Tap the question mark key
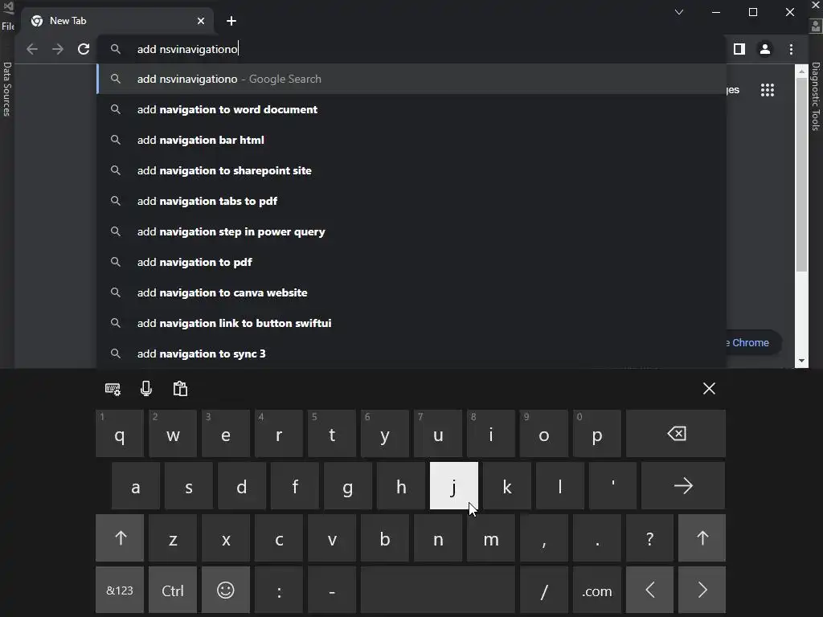This screenshot has width=823, height=617. 649,538
